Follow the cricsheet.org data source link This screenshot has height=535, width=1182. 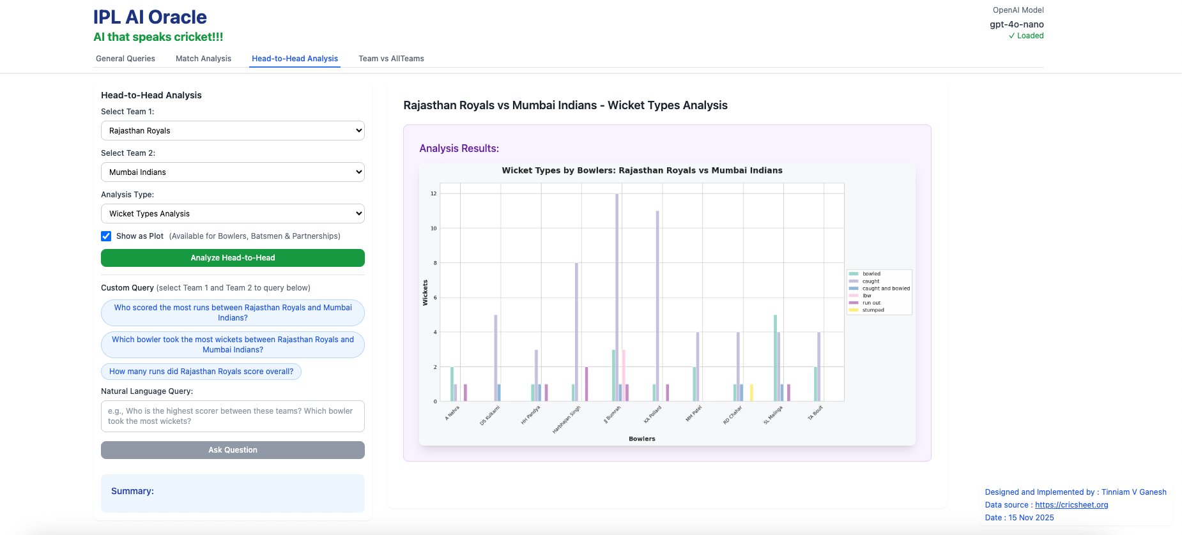click(1071, 505)
